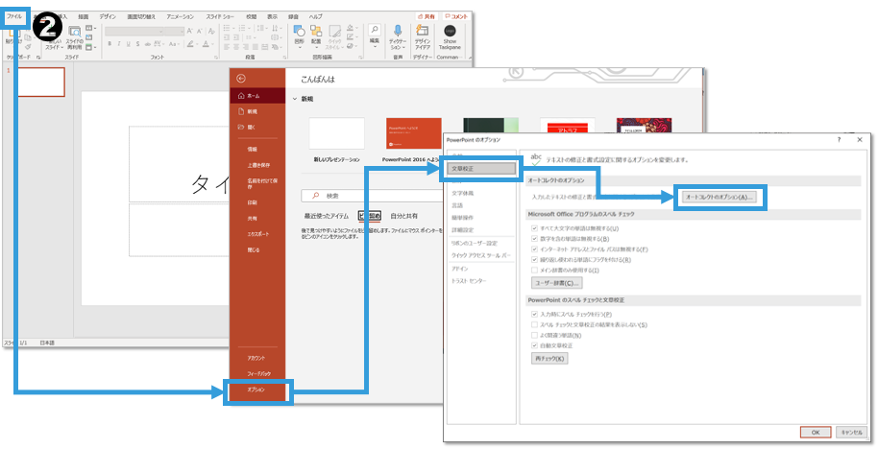Click the Show Taskpane icon
This screenshot has height=449, width=878.
pos(450,32)
